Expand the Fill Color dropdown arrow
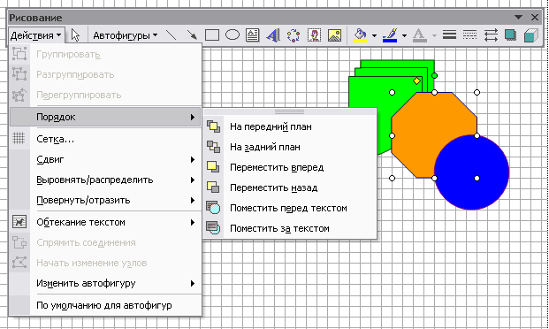Image resolution: width=549 pixels, height=329 pixels. tap(374, 35)
